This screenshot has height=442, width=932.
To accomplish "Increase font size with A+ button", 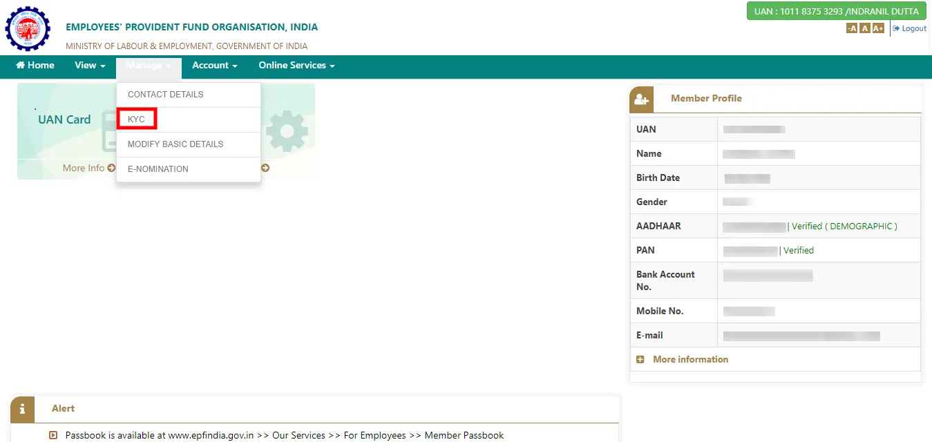I will click(878, 28).
